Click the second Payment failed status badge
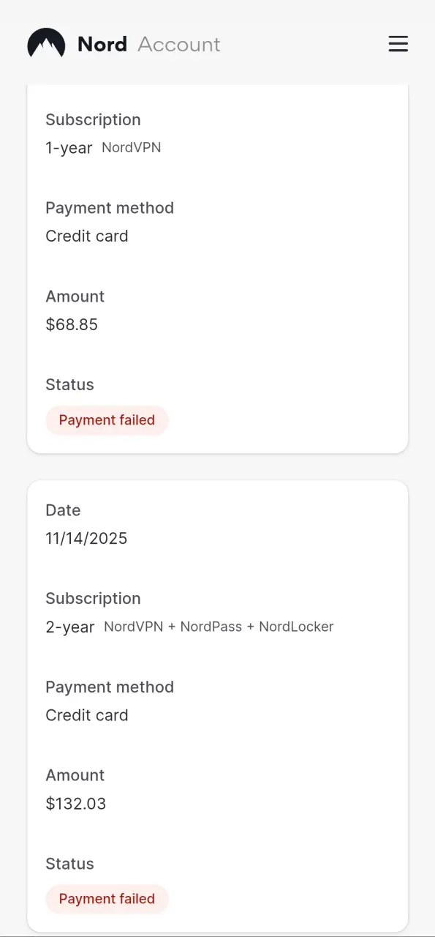The height and width of the screenshot is (937, 435). pyautogui.click(x=107, y=899)
